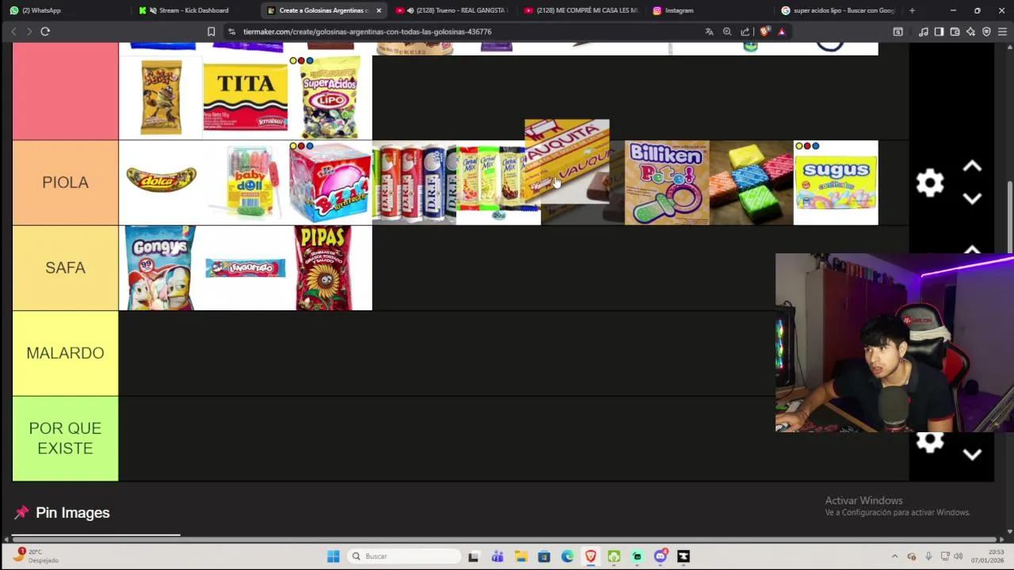Open Brave Rewards triangle icon
This screenshot has height=570, width=1014.
click(x=782, y=32)
